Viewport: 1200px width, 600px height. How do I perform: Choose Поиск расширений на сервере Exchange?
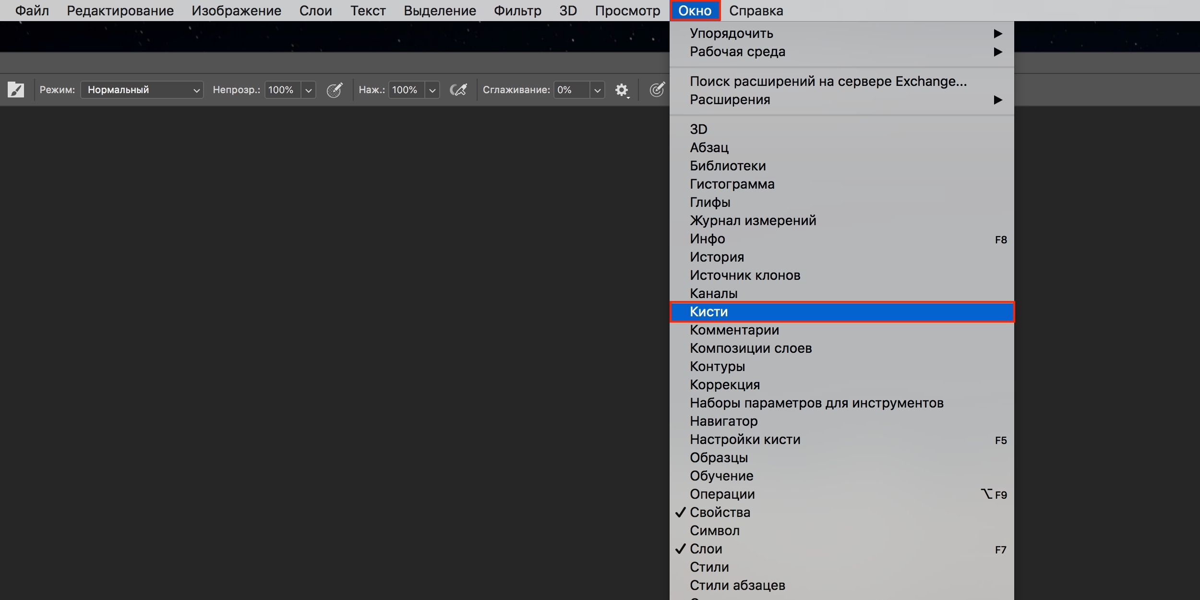(828, 81)
